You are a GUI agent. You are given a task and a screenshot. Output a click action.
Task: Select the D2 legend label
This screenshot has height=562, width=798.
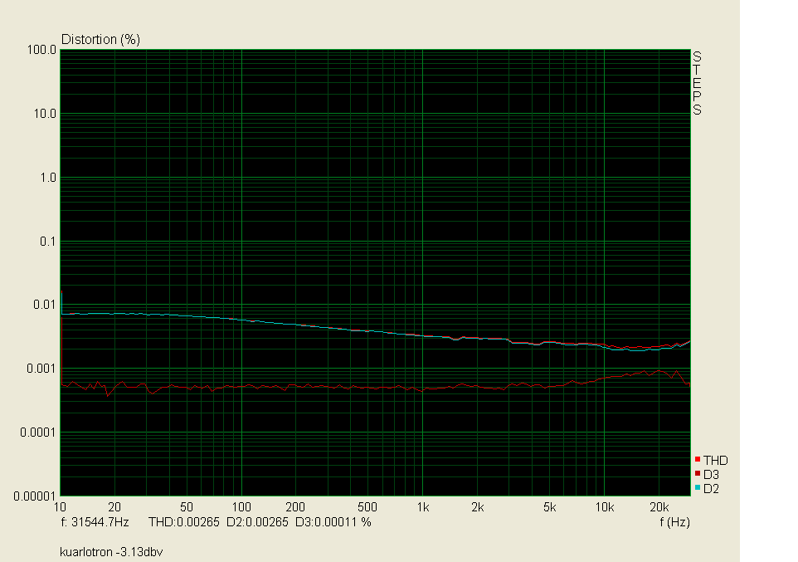(711, 489)
